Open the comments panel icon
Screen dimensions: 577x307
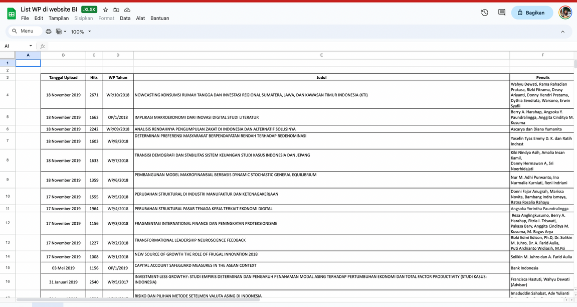pyautogui.click(x=501, y=13)
